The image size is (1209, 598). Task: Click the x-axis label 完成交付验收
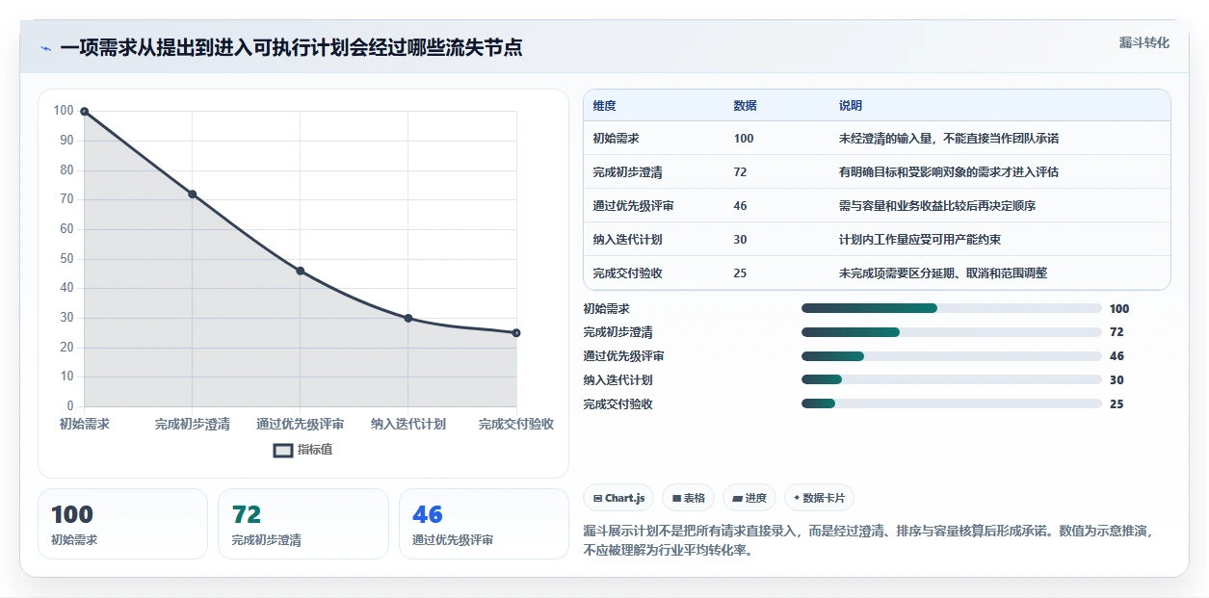516,424
